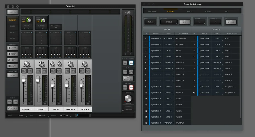Click SAVE for the I/O preset
This screenshot has height=137, width=255.
pyautogui.click(x=184, y=22)
